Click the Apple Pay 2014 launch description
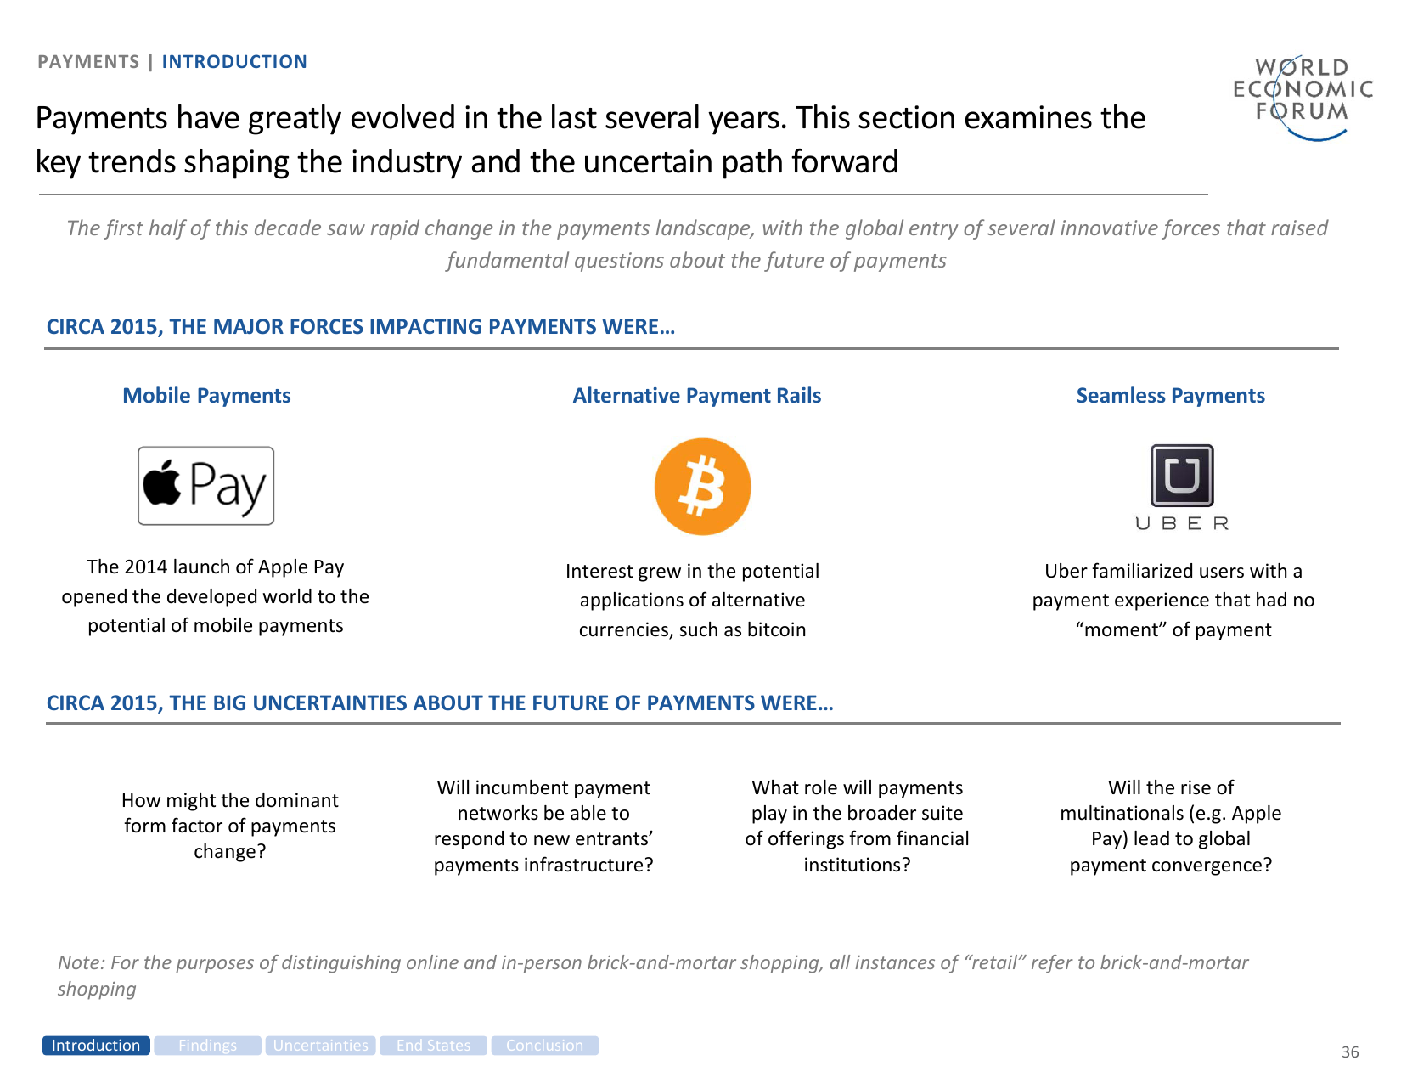This screenshot has height=1083, width=1401. tap(216, 596)
